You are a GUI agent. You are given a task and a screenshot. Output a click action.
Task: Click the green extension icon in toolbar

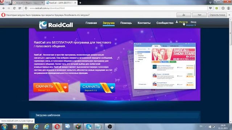[217, 8]
